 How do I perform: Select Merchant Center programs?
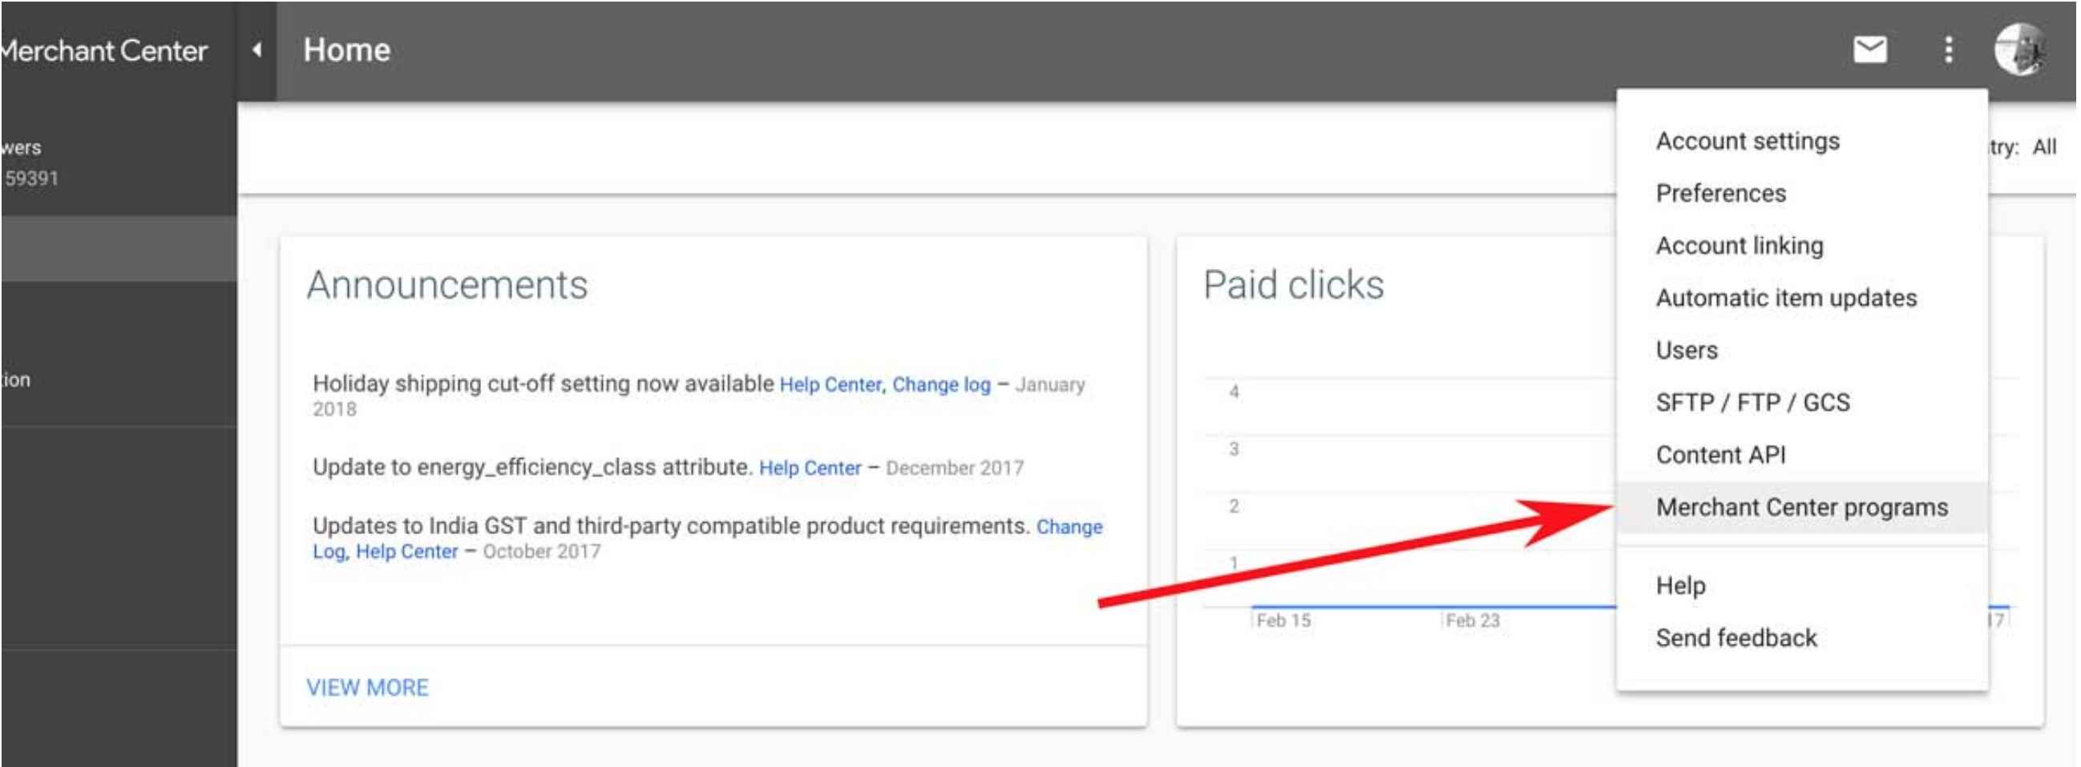pyautogui.click(x=1801, y=508)
